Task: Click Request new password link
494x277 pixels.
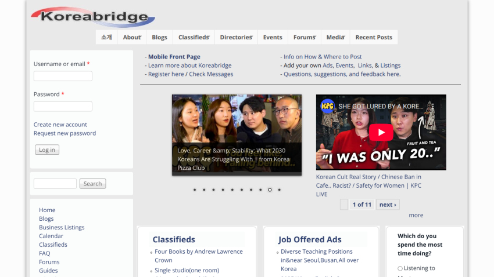Action: pyautogui.click(x=65, y=133)
